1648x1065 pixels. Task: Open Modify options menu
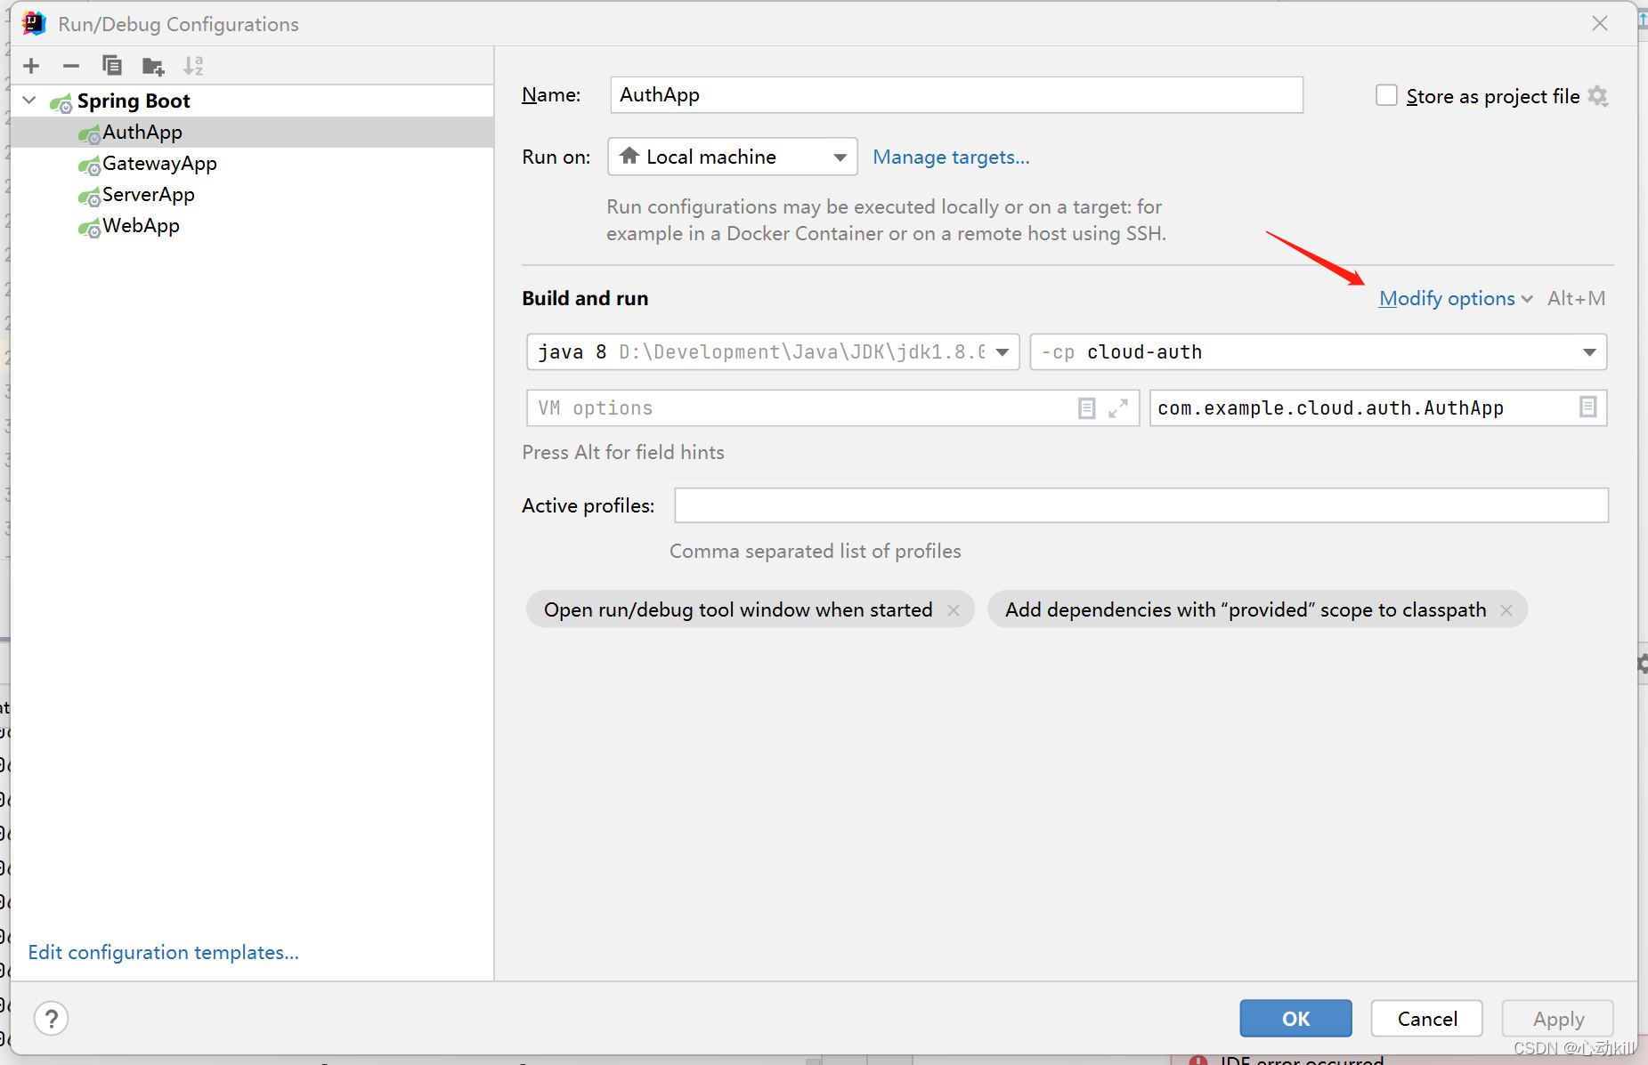pos(1456,298)
